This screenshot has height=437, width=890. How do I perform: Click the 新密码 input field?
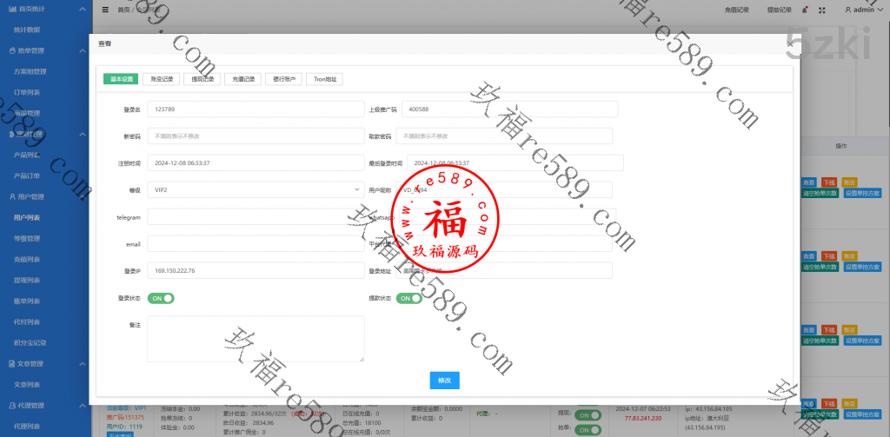pos(256,136)
